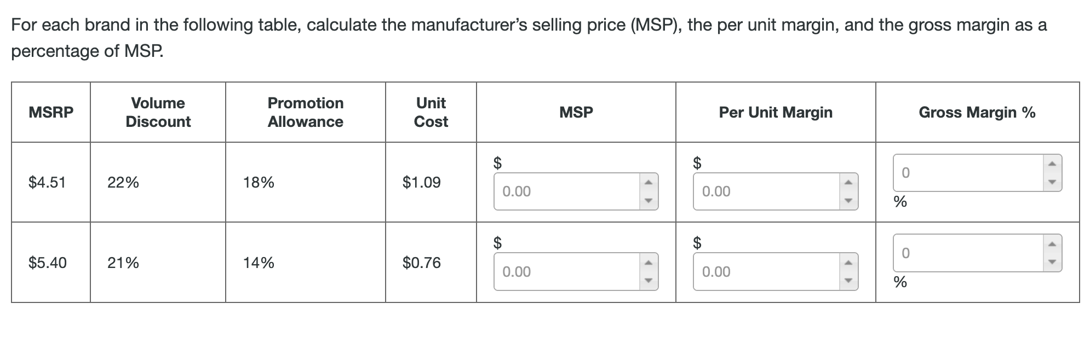This screenshot has height=338, width=1090.
Task: Click the down arrow on the Per Unit Margin field for the $4.51 brand
Action: pyautogui.click(x=848, y=201)
